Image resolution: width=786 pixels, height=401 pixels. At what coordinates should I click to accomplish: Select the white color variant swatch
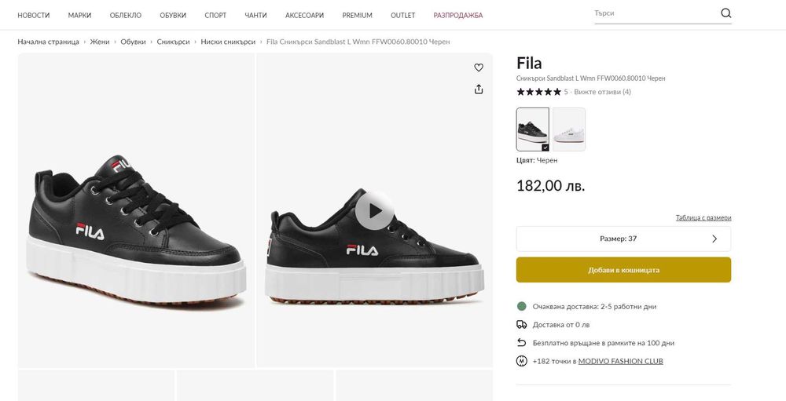coord(569,129)
